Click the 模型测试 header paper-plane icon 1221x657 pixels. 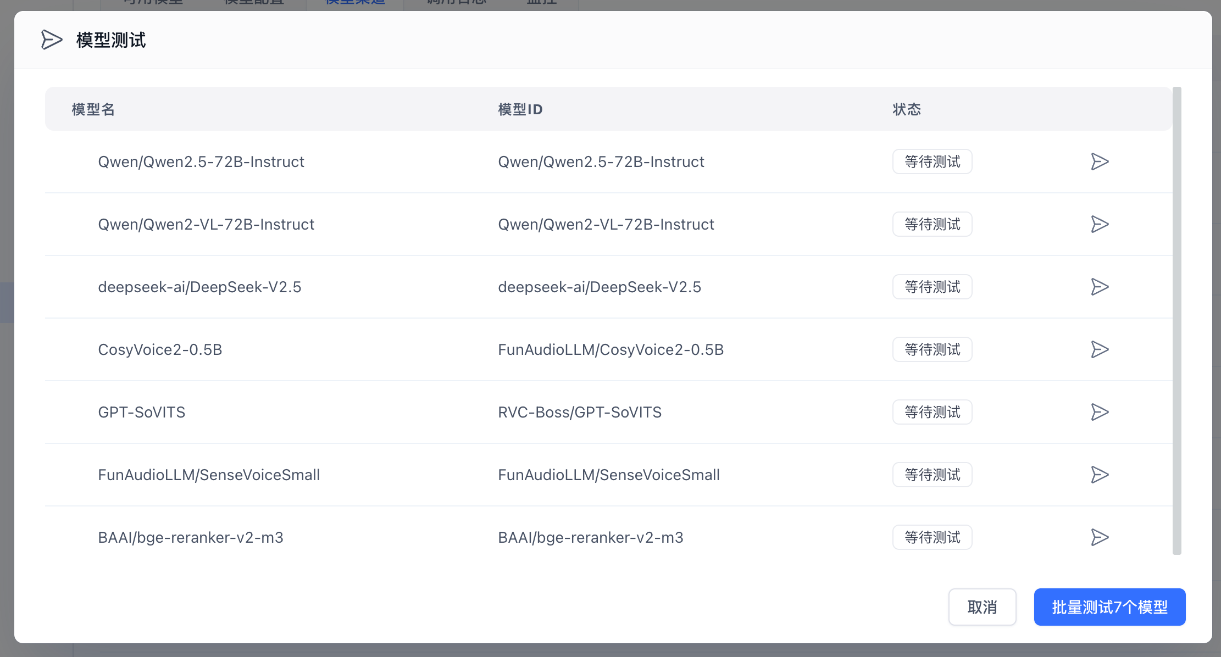pos(51,40)
